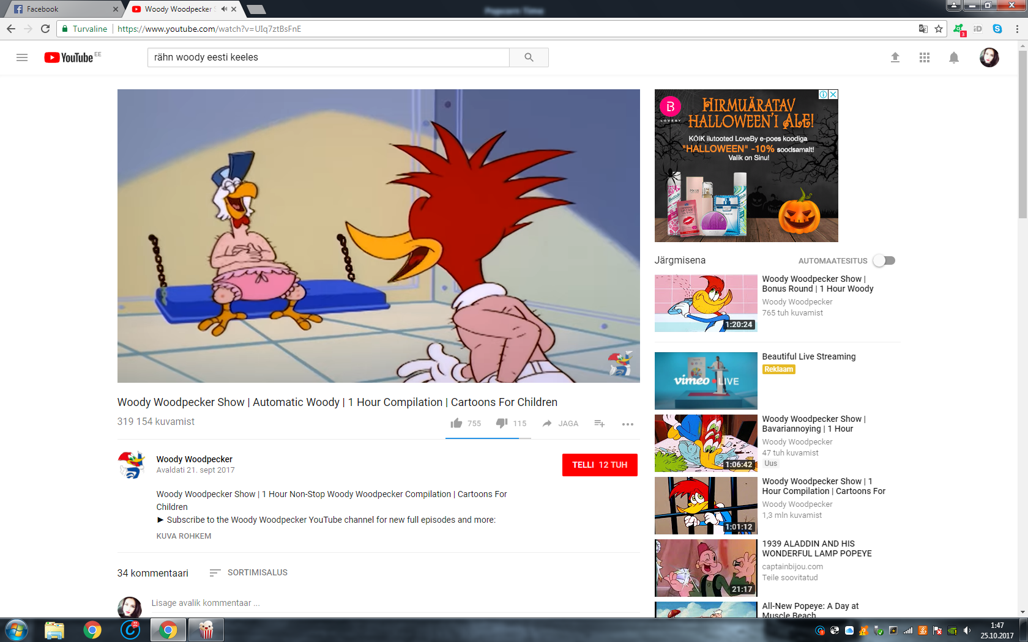Share the video via JAGA
This screenshot has width=1028, height=642.
pos(560,423)
